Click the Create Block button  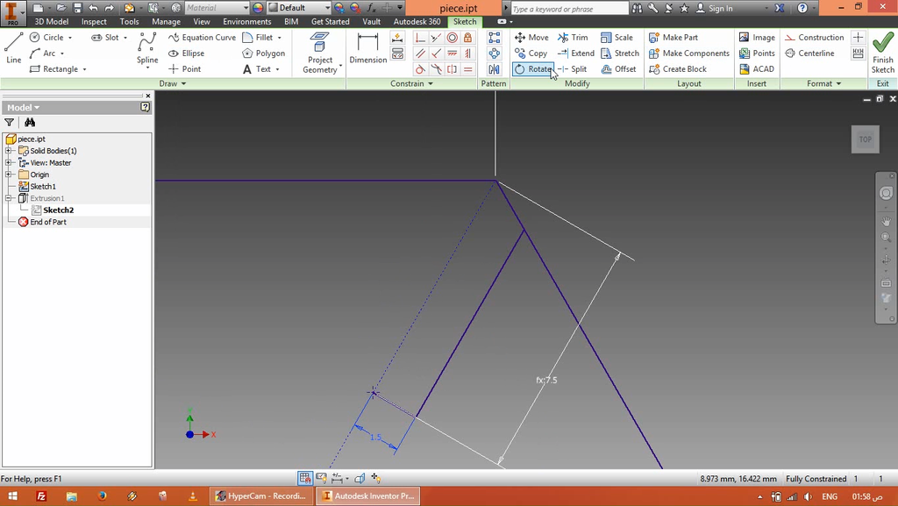678,68
